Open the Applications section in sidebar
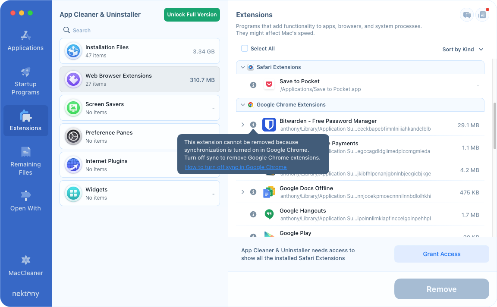 (x=26, y=41)
